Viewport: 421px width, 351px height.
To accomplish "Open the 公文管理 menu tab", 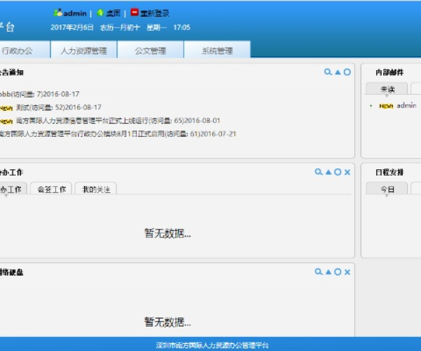I will click(x=150, y=50).
